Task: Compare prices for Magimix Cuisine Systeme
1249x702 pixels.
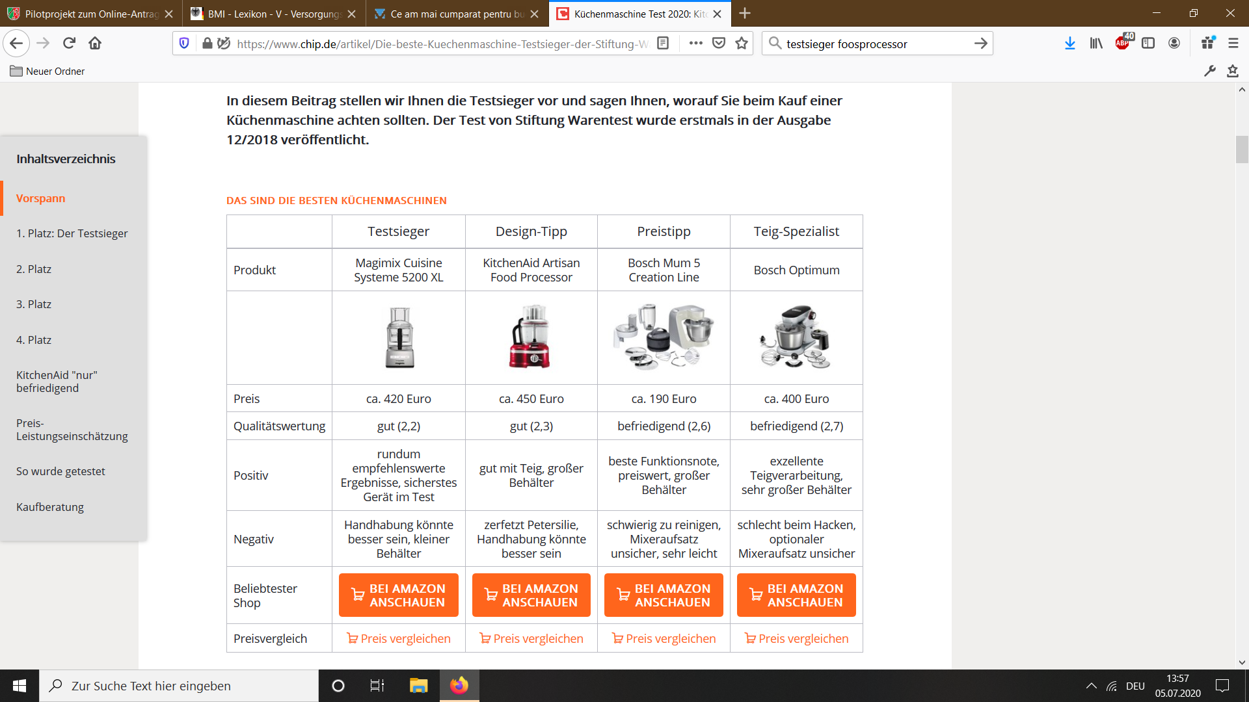Action: point(399,638)
